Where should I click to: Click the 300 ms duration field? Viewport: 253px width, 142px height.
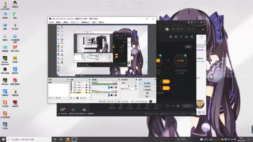click(x=130, y=89)
